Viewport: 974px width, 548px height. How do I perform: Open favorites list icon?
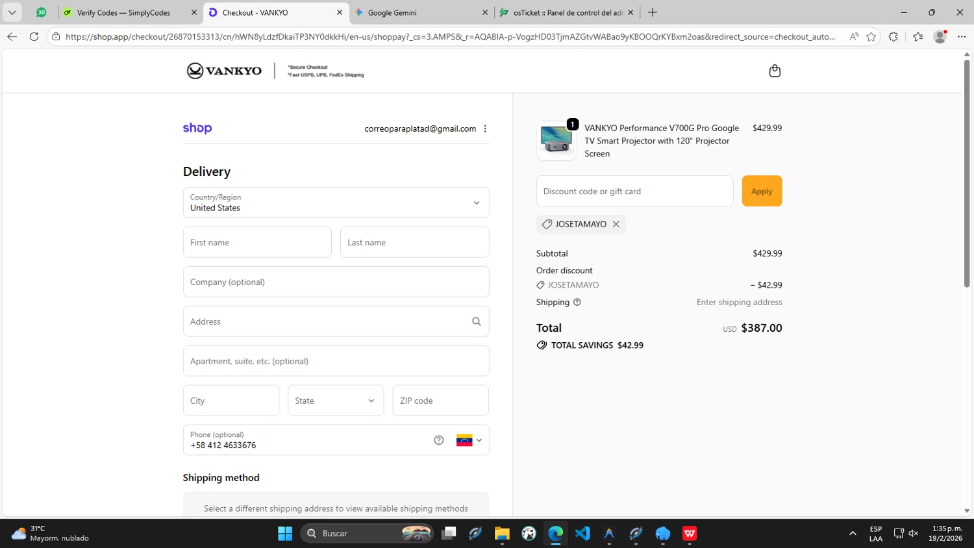pos(918,36)
